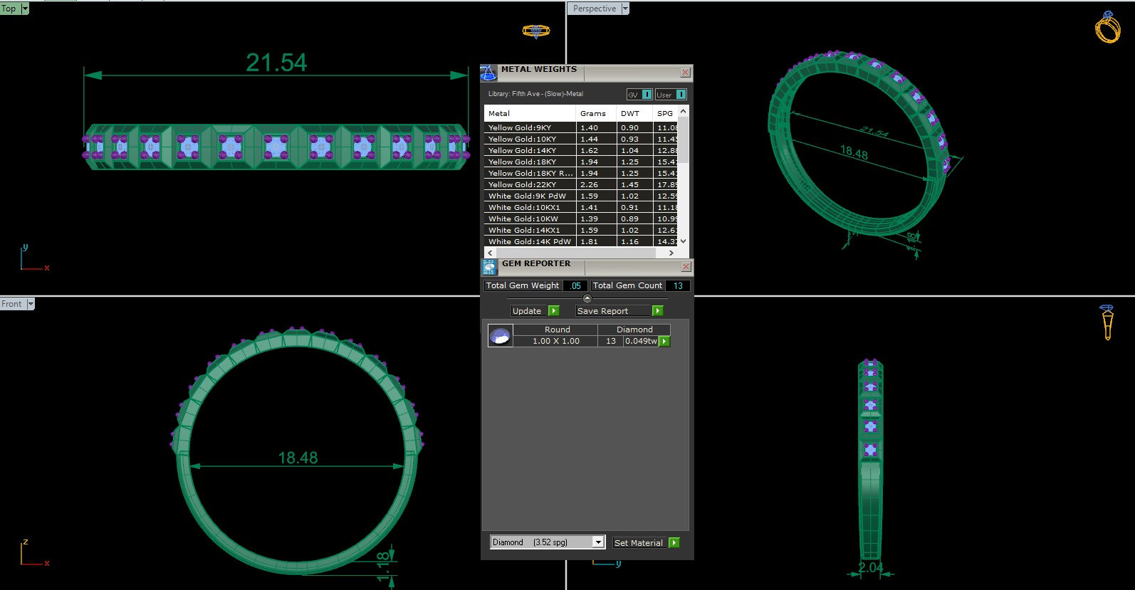Click the Save Report button

coord(619,311)
